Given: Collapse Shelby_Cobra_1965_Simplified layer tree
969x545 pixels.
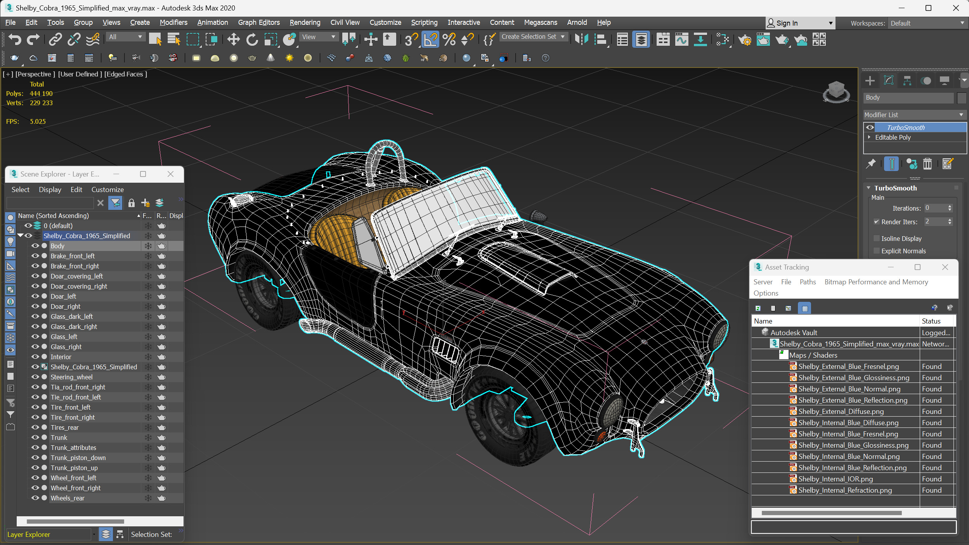Looking at the screenshot, I should 20,235.
